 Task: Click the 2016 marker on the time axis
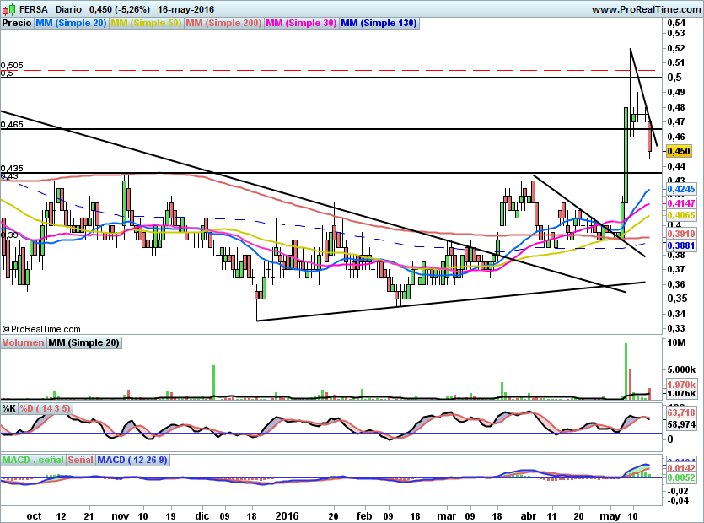(288, 515)
